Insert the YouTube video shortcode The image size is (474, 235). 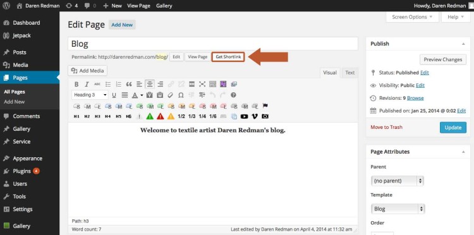click(x=244, y=116)
